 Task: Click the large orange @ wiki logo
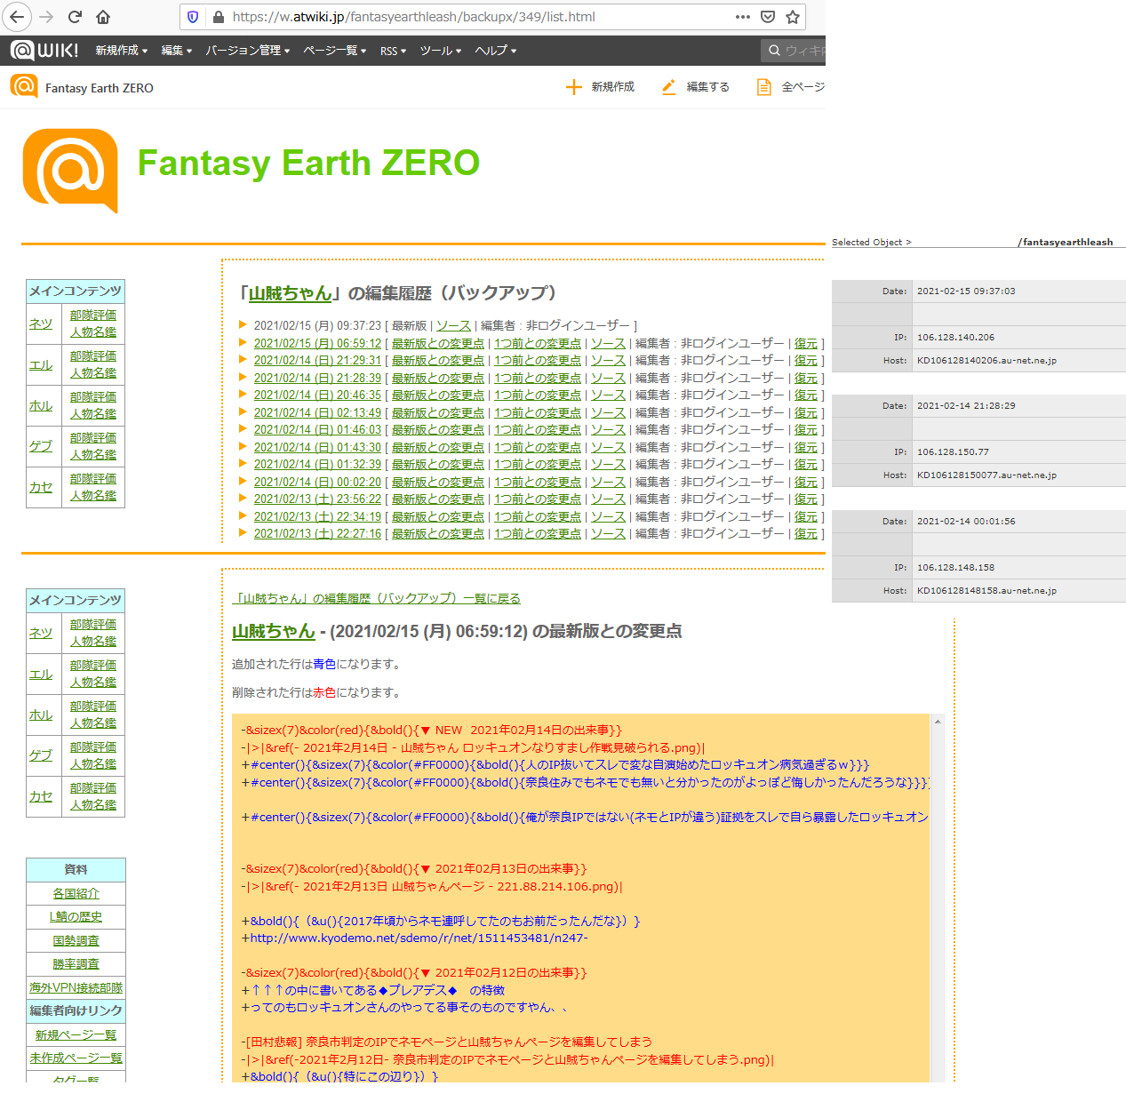(70, 171)
